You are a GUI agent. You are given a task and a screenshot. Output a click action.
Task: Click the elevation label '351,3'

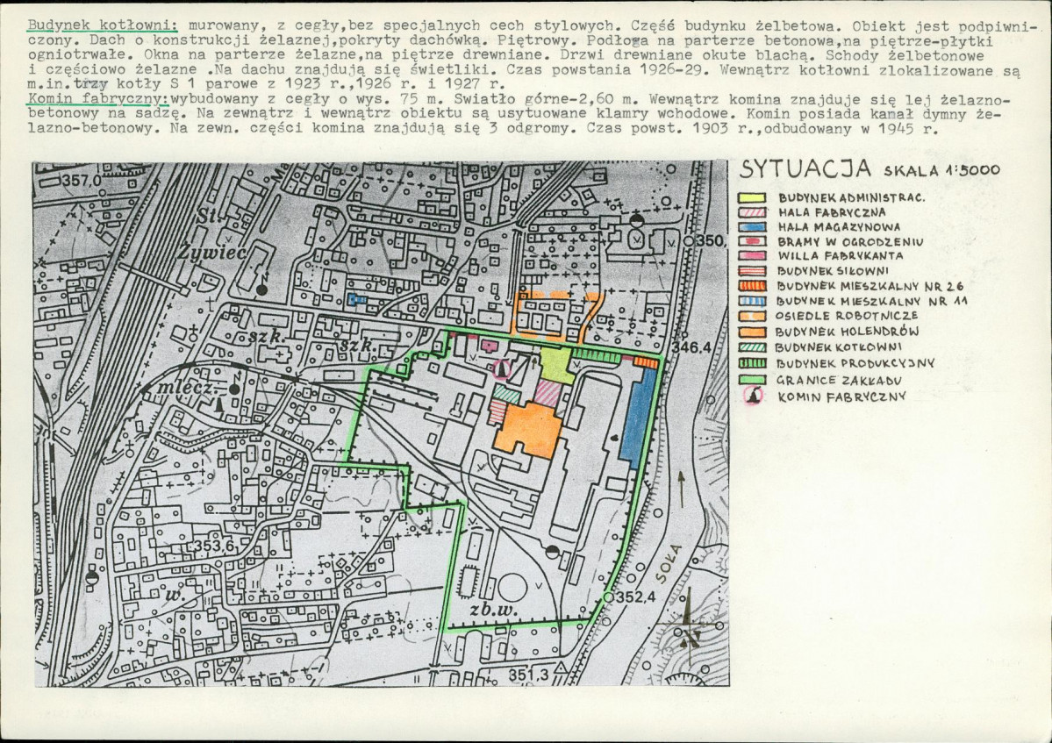click(x=528, y=673)
